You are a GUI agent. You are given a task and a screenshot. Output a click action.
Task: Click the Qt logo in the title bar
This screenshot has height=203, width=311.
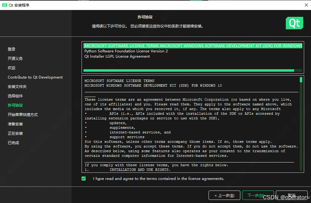[5, 5]
